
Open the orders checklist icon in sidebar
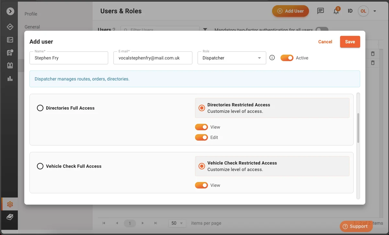[10, 40]
